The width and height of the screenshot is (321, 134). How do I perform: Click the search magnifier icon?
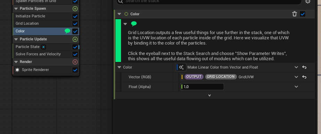121,1
